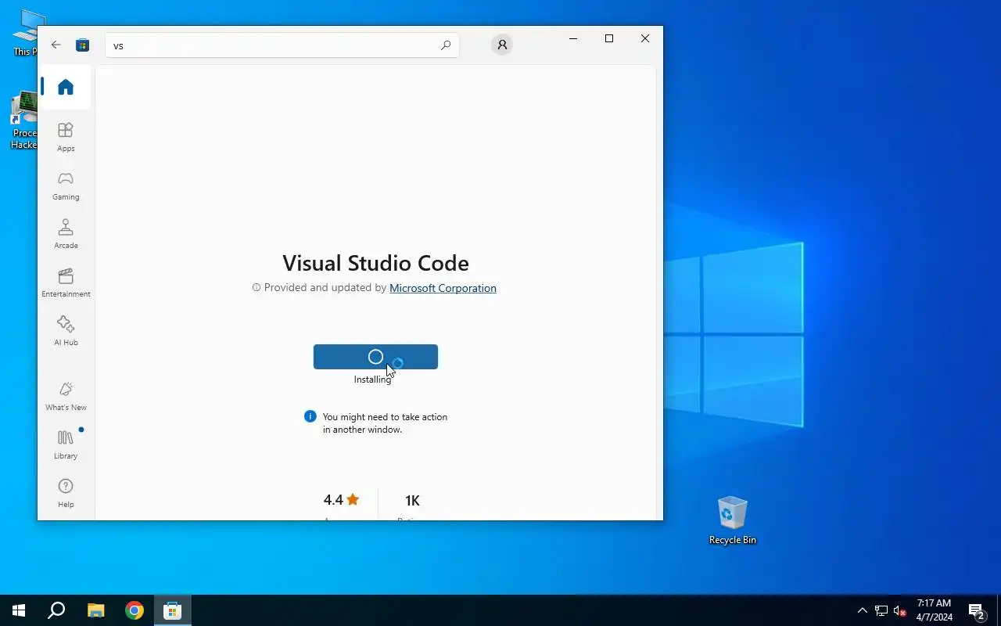The image size is (1001, 626).
Task: Click 'You might need to take action' notice
Action: [x=385, y=423]
